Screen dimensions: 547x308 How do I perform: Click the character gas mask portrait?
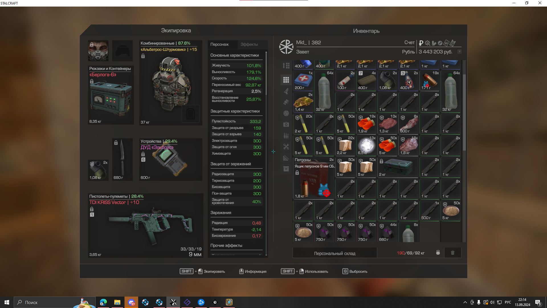[x=98, y=50]
